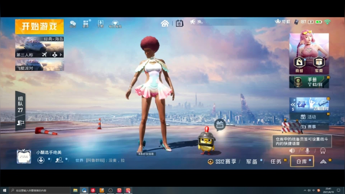
Task: Open the 飞艇派对 airship party banner
Action: (x=39, y=65)
